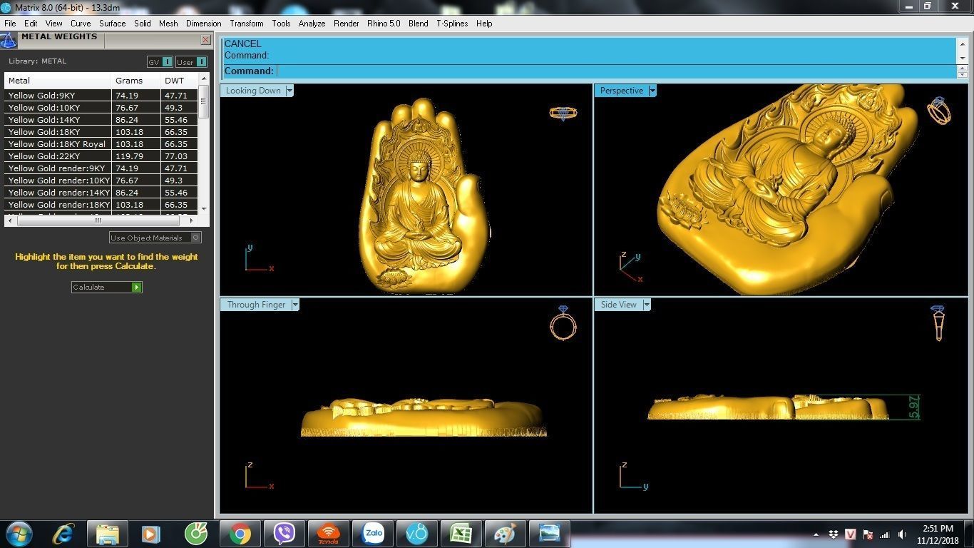Toggle Use Object Materials option
The height and width of the screenshot is (548, 974).
click(x=155, y=238)
